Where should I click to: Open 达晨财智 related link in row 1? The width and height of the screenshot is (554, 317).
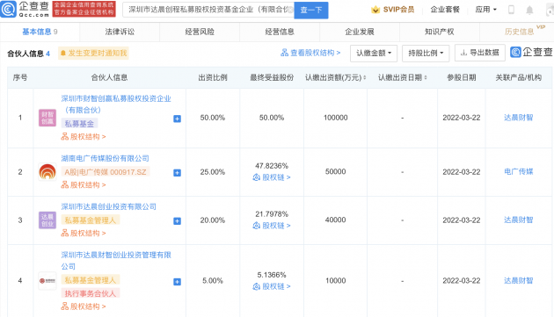[x=518, y=118]
